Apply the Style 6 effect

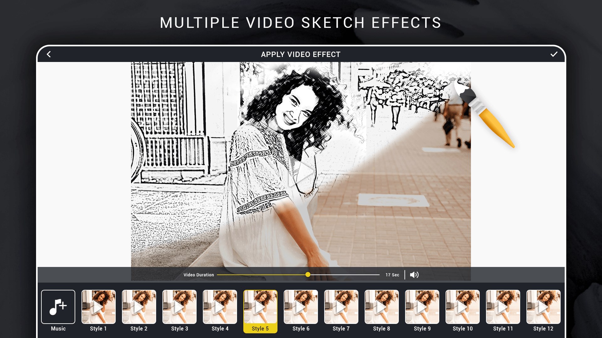pyautogui.click(x=301, y=307)
